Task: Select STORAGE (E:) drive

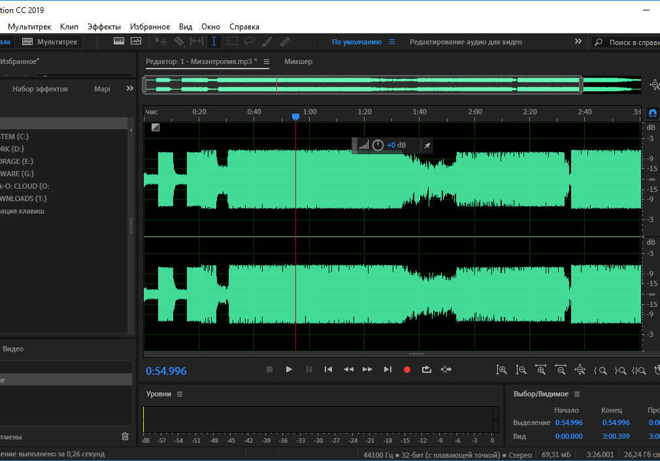Action: pos(16,161)
